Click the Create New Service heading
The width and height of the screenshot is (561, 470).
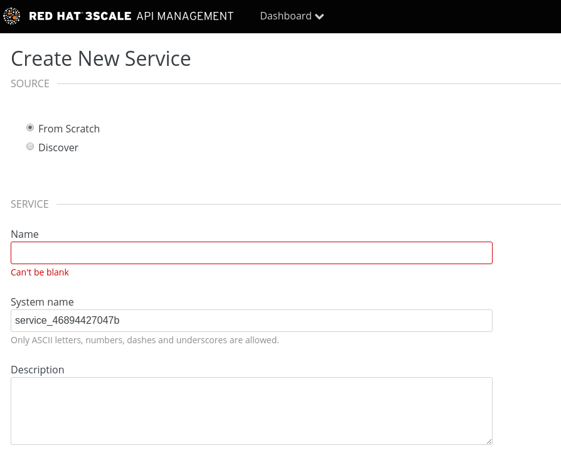[x=101, y=58]
